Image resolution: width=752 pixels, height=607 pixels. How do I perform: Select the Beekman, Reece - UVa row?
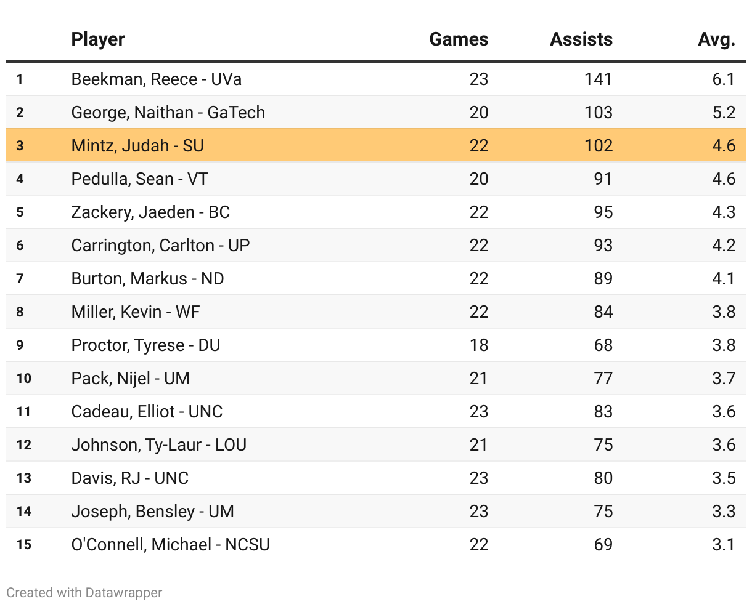(157, 79)
